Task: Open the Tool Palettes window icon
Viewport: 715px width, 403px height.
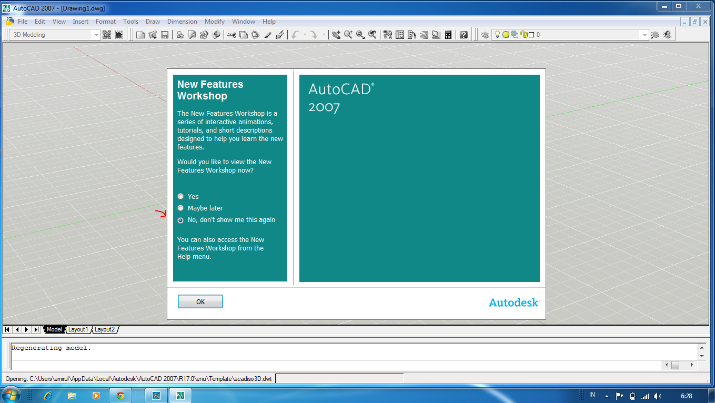Action: pos(412,35)
